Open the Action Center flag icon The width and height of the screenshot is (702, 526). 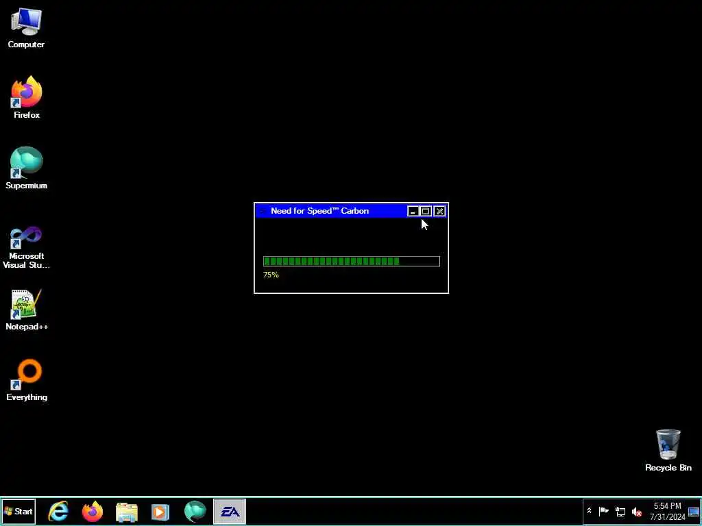coord(603,511)
